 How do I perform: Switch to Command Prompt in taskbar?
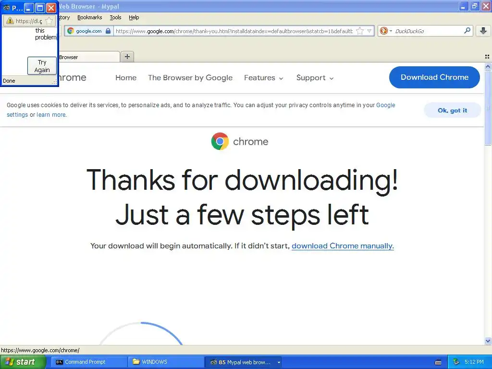(x=88, y=362)
